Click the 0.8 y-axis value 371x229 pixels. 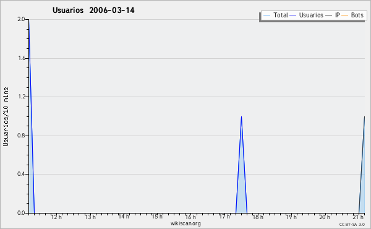click(x=21, y=136)
